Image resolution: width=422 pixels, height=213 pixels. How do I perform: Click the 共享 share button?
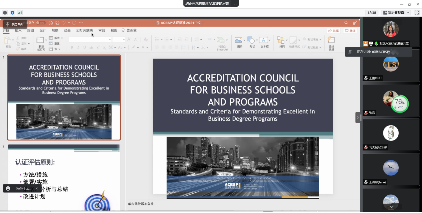pos(333,31)
